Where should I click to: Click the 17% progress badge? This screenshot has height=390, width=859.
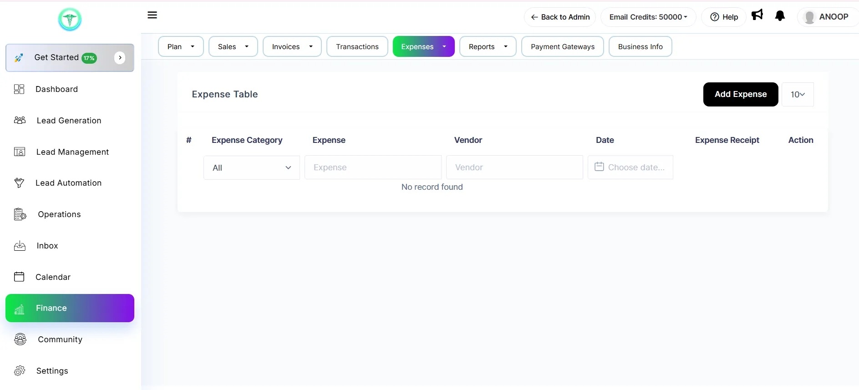[89, 58]
